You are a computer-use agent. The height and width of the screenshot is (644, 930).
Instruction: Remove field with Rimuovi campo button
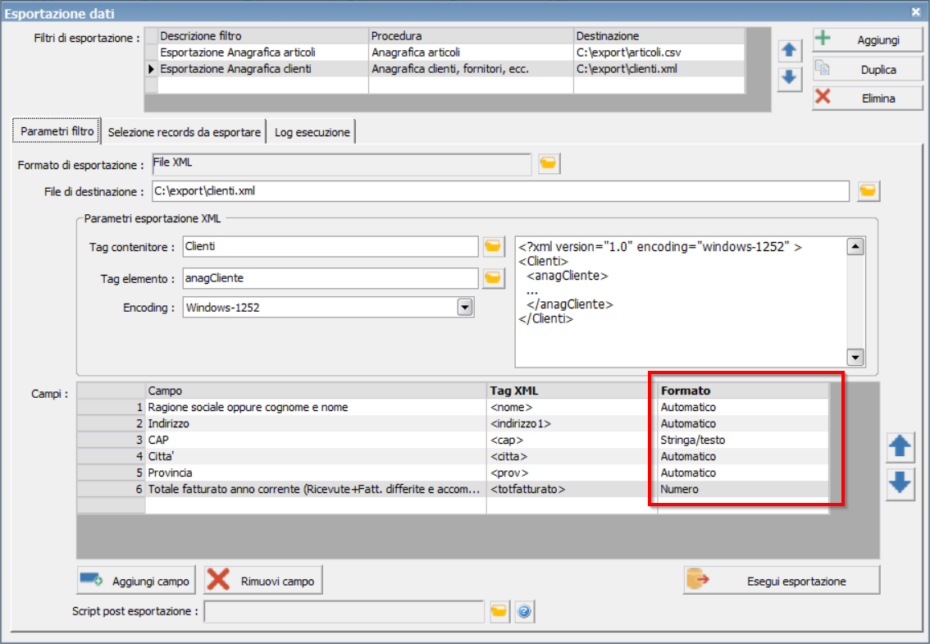[263, 581]
